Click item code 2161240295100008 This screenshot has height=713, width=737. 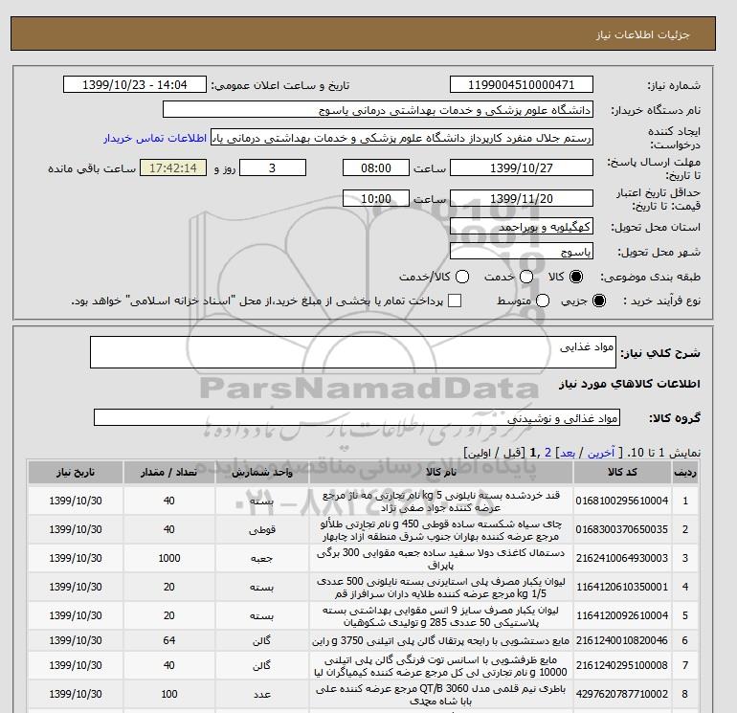click(622, 665)
